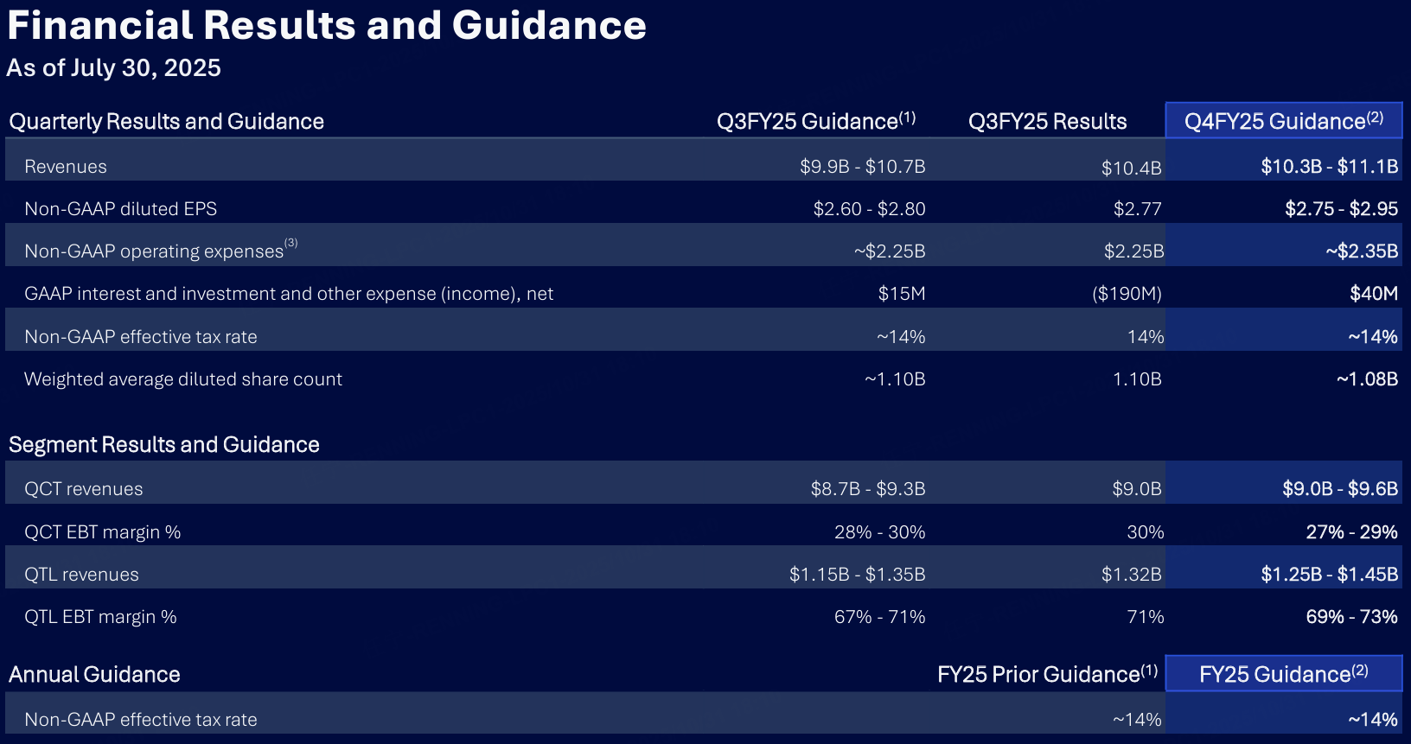
Task: Select the Q3FY25 Guidance column header
Action: (815, 122)
